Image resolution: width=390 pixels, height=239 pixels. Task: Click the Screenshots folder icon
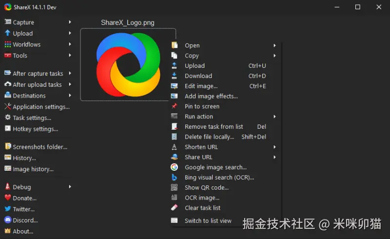[8, 146]
